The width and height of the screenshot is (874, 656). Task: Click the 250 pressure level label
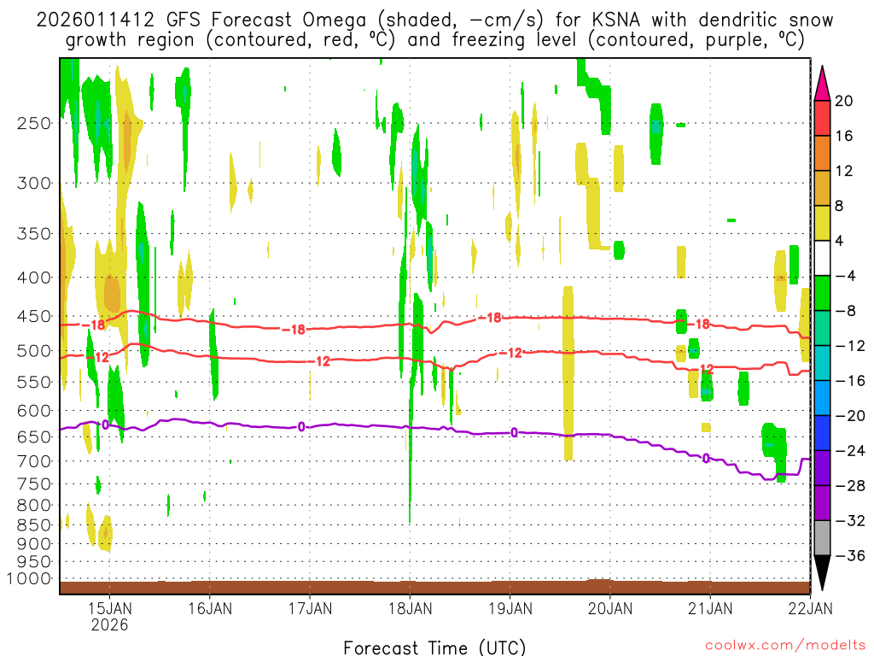pyautogui.click(x=34, y=123)
